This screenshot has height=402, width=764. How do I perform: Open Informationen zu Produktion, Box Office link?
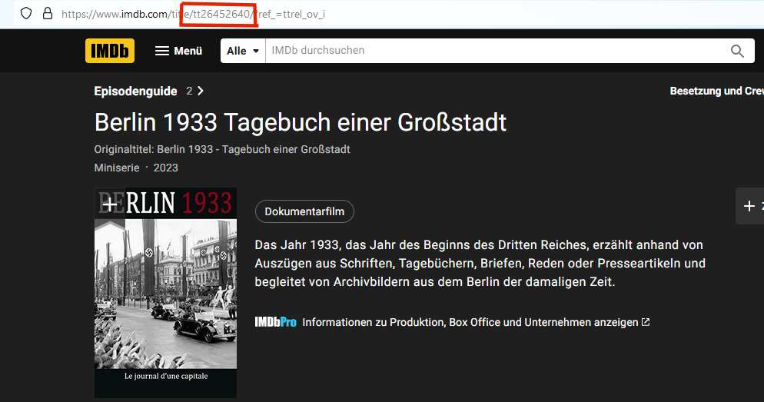pyautogui.click(x=470, y=323)
